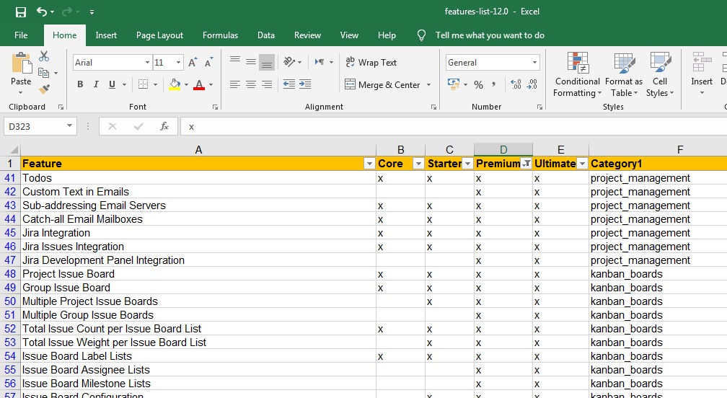This screenshot has height=398, width=727.
Task: Click the Cut scissors icon
Action: (44, 56)
